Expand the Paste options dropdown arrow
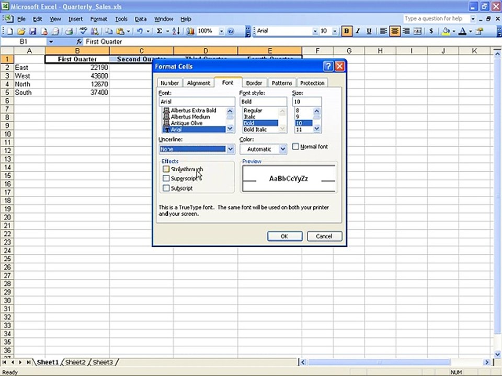The width and height of the screenshot is (502, 376). 128,31
